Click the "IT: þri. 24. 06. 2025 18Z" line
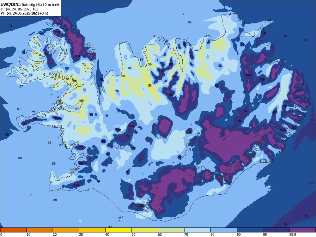Image resolution: width=316 pixels, height=237 pixels. click(19, 9)
